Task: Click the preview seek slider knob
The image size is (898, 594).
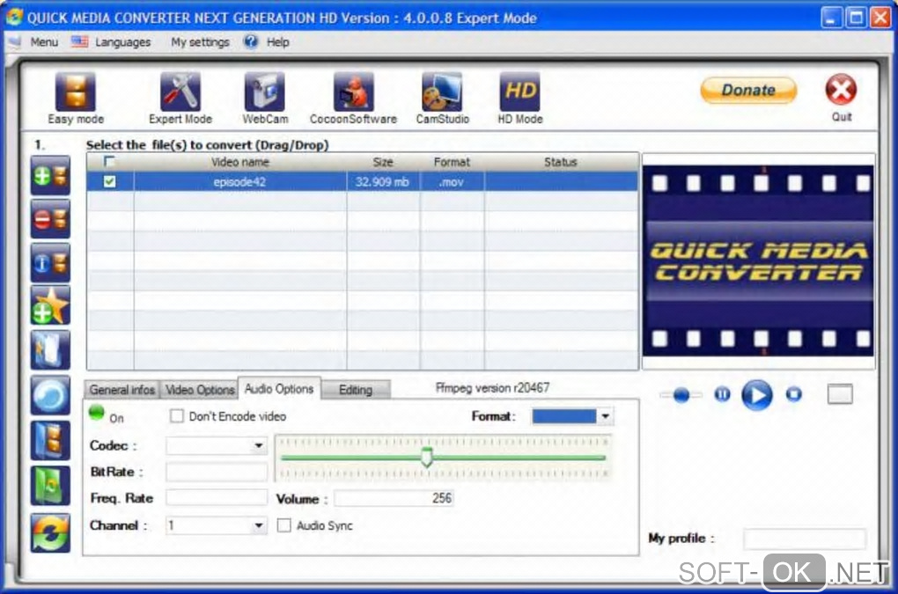Action: pos(681,395)
